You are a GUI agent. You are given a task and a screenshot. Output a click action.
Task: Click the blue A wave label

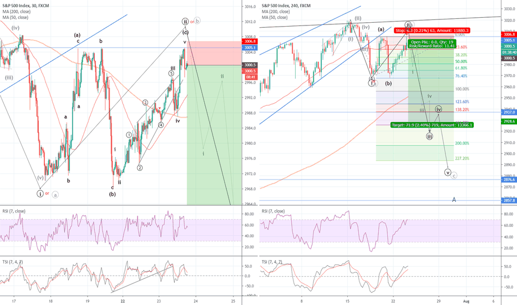pos(454,200)
